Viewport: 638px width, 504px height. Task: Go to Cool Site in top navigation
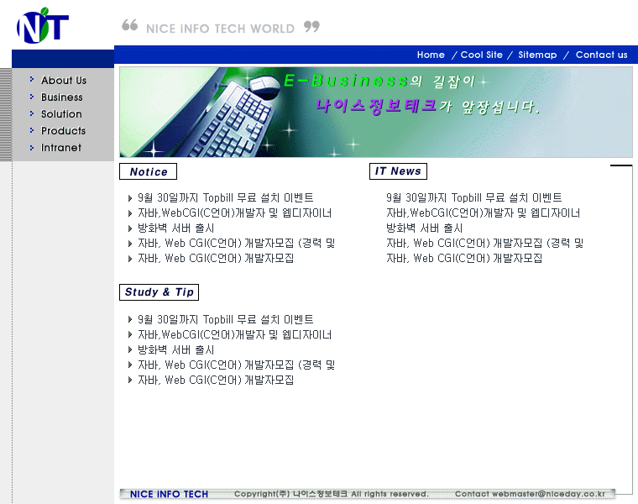[481, 55]
